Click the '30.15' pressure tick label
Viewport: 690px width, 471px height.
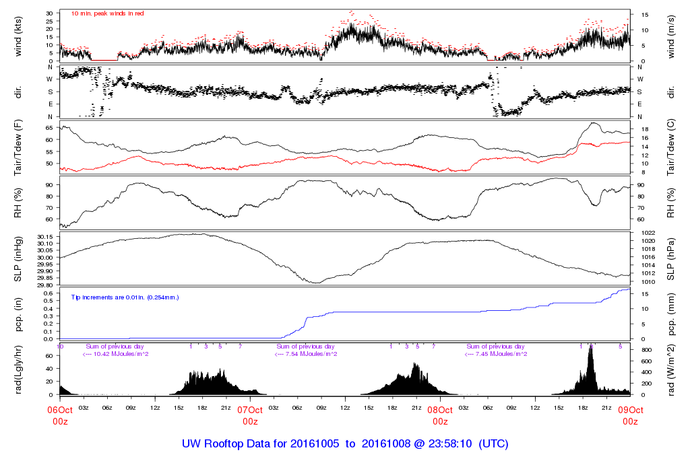pyautogui.click(x=45, y=237)
